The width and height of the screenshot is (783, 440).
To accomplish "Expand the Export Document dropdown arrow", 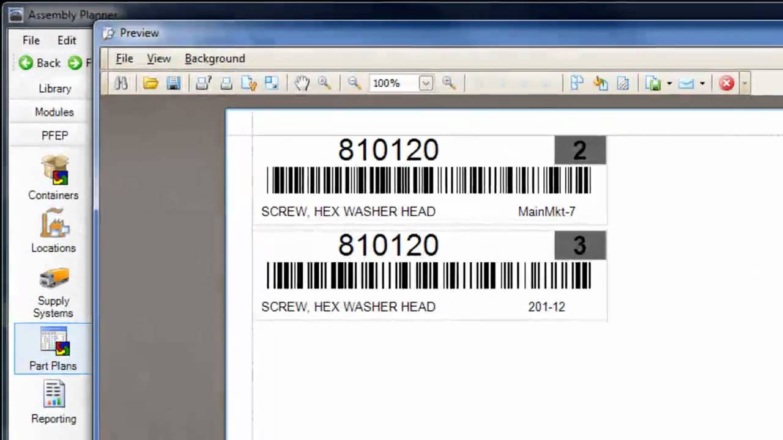I will [669, 83].
